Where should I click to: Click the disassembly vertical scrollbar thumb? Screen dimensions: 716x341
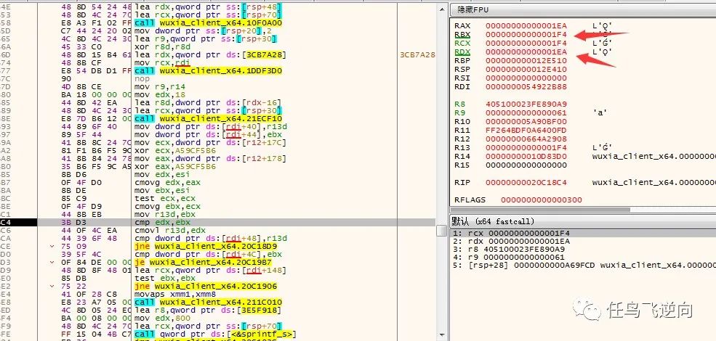(x=441, y=231)
